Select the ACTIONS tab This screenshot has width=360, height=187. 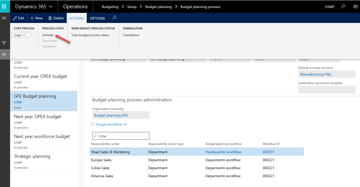[76, 18]
